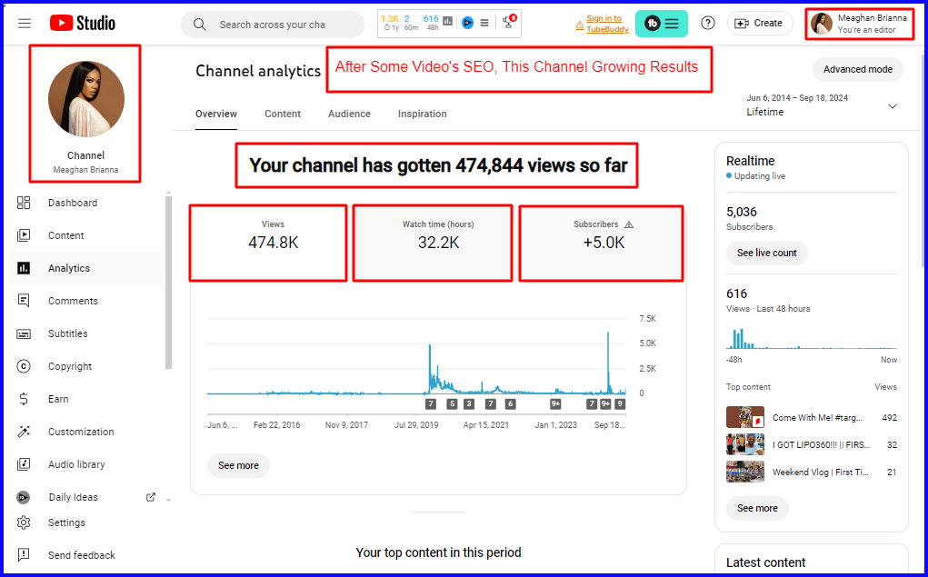Switch to the Inspiration tab
Image resolution: width=928 pixels, height=577 pixels.
[x=422, y=114]
